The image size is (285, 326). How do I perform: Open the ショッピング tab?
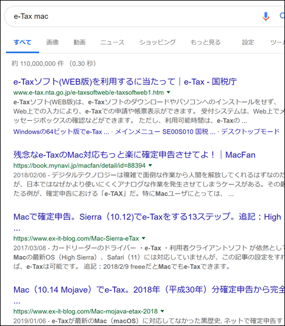pyautogui.click(x=158, y=42)
